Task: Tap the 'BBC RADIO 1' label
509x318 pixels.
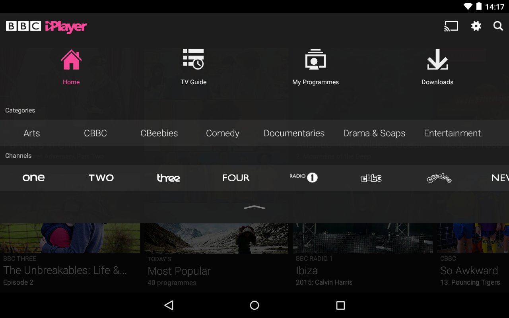Action: point(314,259)
